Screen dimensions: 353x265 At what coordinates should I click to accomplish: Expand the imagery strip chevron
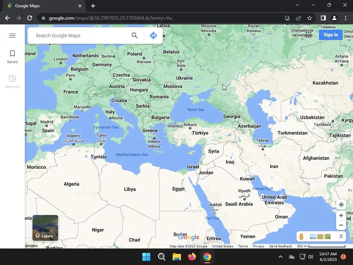click(x=341, y=236)
